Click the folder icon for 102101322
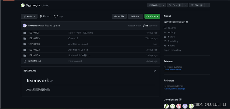The image size is (230, 109). pyautogui.click(x=25, y=50)
